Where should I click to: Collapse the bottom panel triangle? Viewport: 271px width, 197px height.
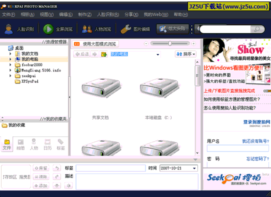point(195,159)
